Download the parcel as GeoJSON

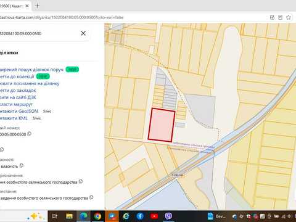click(19, 111)
